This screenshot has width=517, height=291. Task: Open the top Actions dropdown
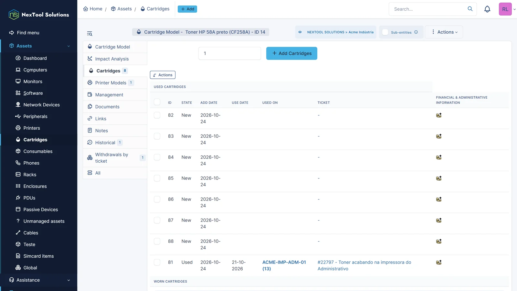444,32
